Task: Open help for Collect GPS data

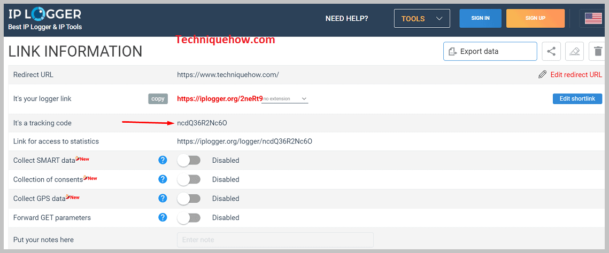Action: coord(163,198)
